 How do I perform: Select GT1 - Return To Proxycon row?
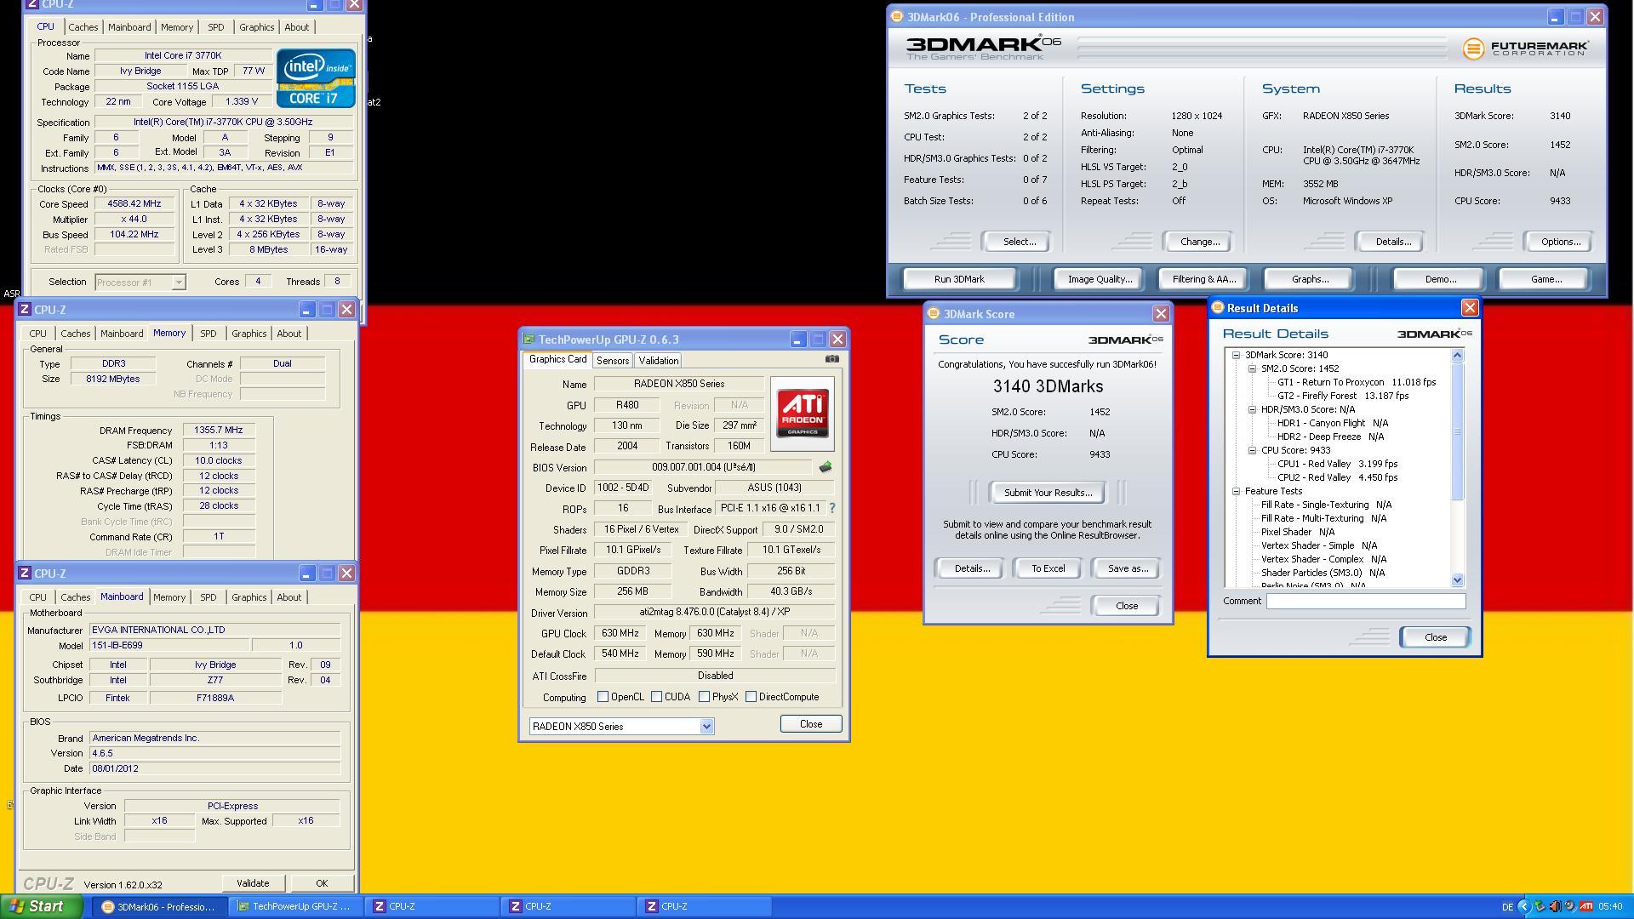pyautogui.click(x=1357, y=383)
